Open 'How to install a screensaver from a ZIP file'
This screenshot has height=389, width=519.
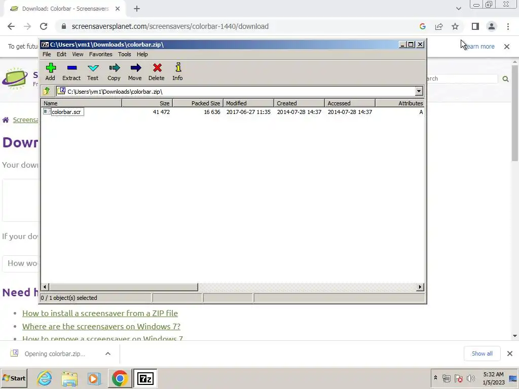100,313
